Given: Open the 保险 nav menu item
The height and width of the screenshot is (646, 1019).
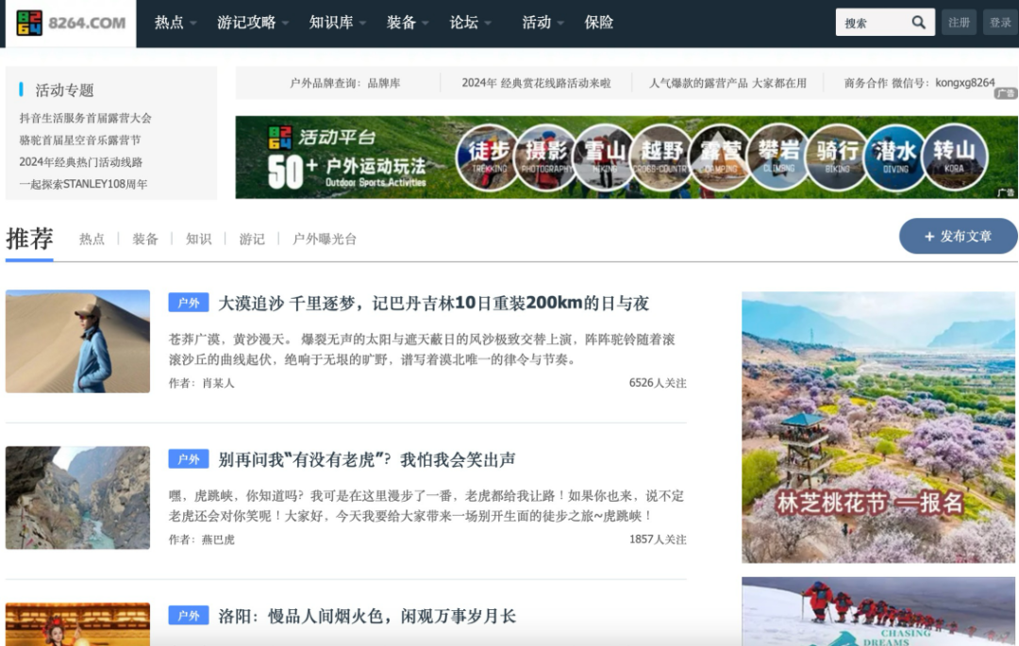Looking at the screenshot, I should coord(598,23).
